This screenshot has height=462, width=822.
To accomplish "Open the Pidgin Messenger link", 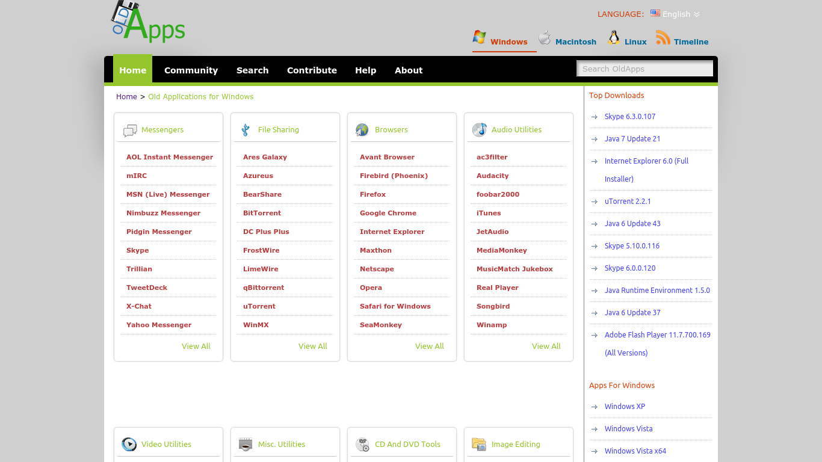I will tap(159, 232).
